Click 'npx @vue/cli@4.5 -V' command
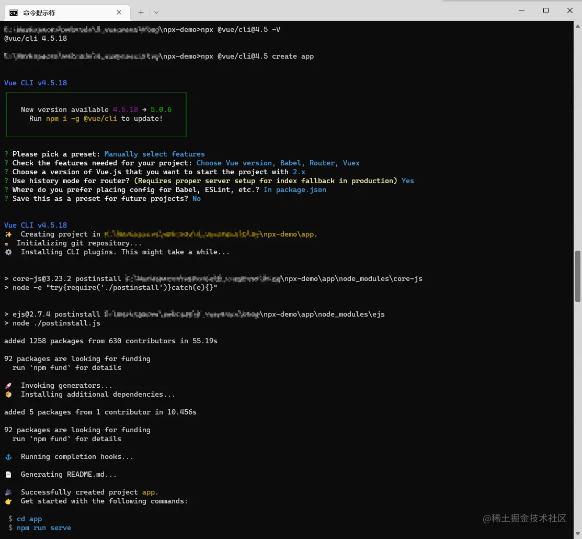 (x=241, y=29)
